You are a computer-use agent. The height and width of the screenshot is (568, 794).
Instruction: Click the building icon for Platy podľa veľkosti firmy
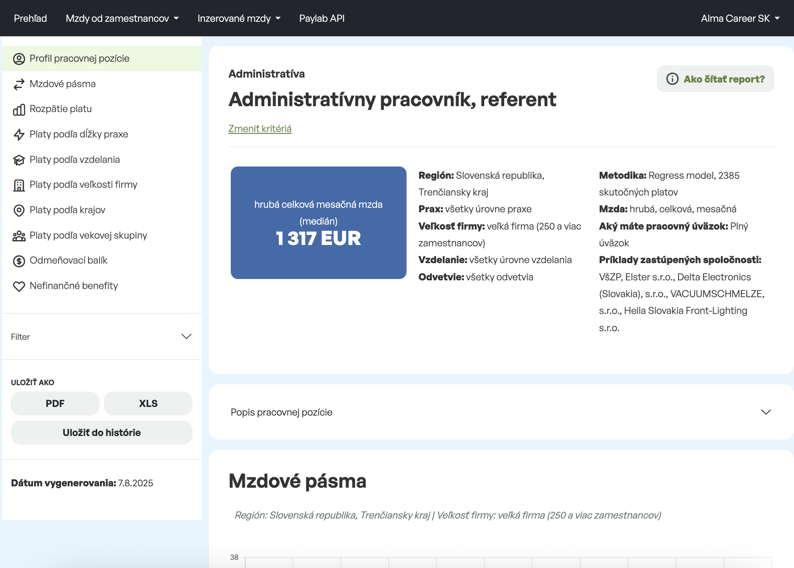[x=19, y=185]
